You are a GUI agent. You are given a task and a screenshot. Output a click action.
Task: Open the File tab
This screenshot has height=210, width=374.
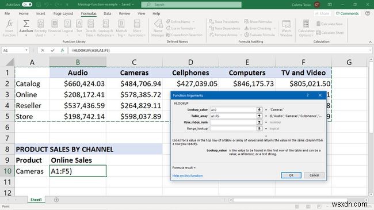[x=7, y=14]
